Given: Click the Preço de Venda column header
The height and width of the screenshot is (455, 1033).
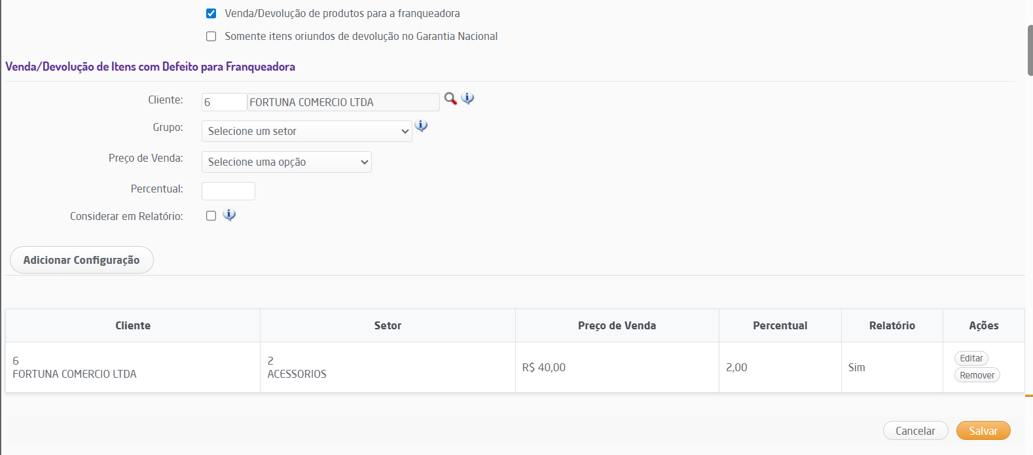Looking at the screenshot, I should click(x=617, y=325).
